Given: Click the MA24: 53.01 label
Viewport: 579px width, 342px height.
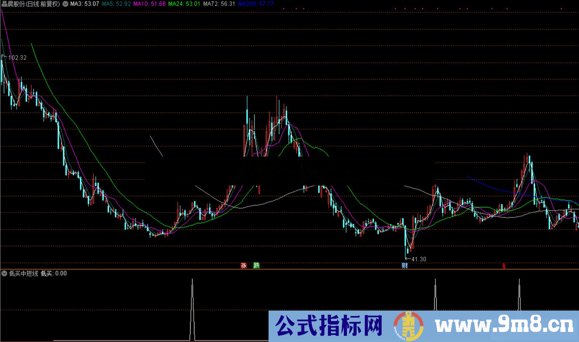Looking at the screenshot, I should tap(184, 4).
